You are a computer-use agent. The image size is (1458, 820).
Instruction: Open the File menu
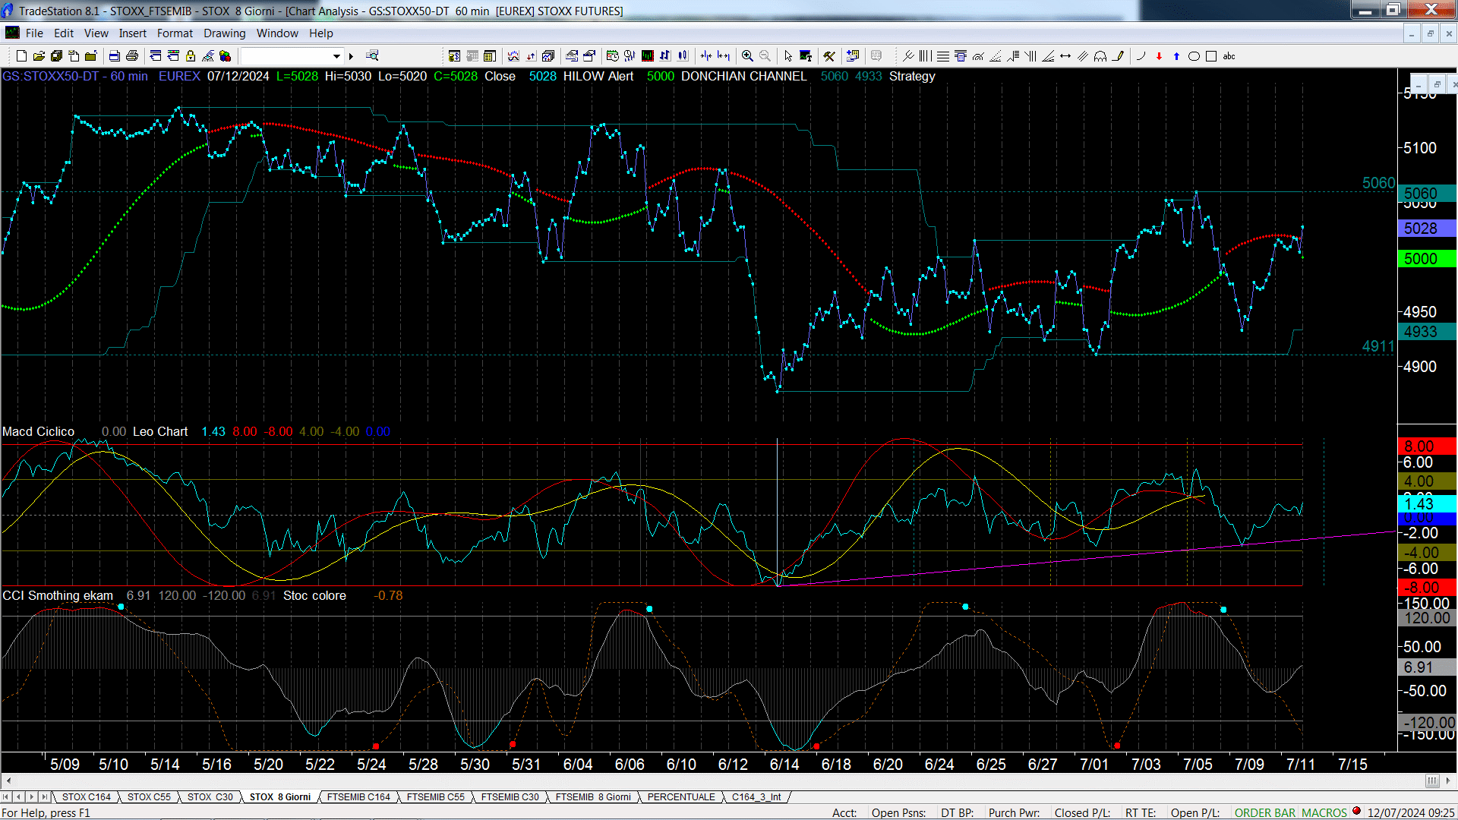pos(34,33)
